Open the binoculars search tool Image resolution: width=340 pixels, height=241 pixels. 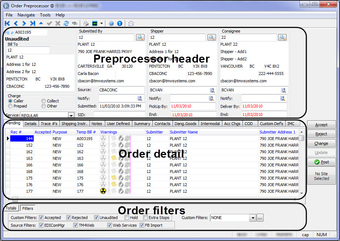[75, 23]
